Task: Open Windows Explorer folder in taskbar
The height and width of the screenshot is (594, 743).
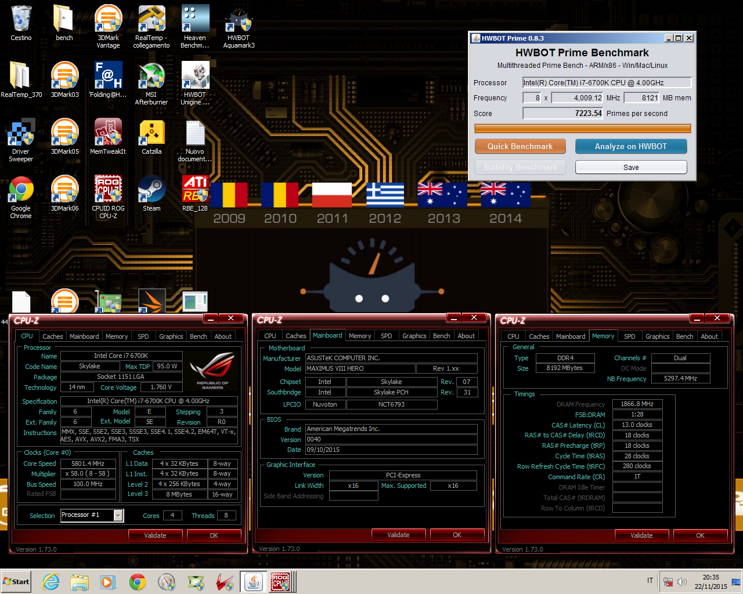Action: (80, 582)
